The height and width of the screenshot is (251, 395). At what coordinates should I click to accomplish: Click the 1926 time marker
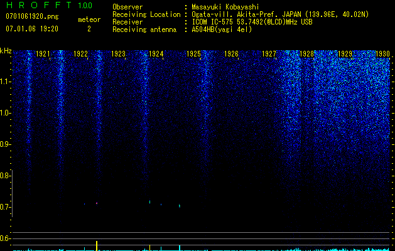tap(231, 54)
